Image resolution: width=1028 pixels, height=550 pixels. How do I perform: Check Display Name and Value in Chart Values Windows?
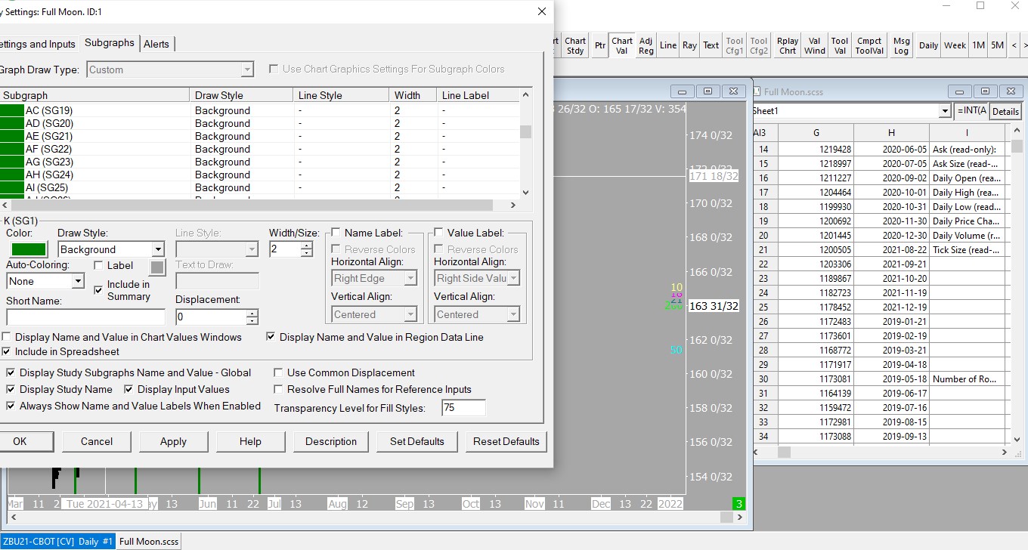click(x=7, y=337)
